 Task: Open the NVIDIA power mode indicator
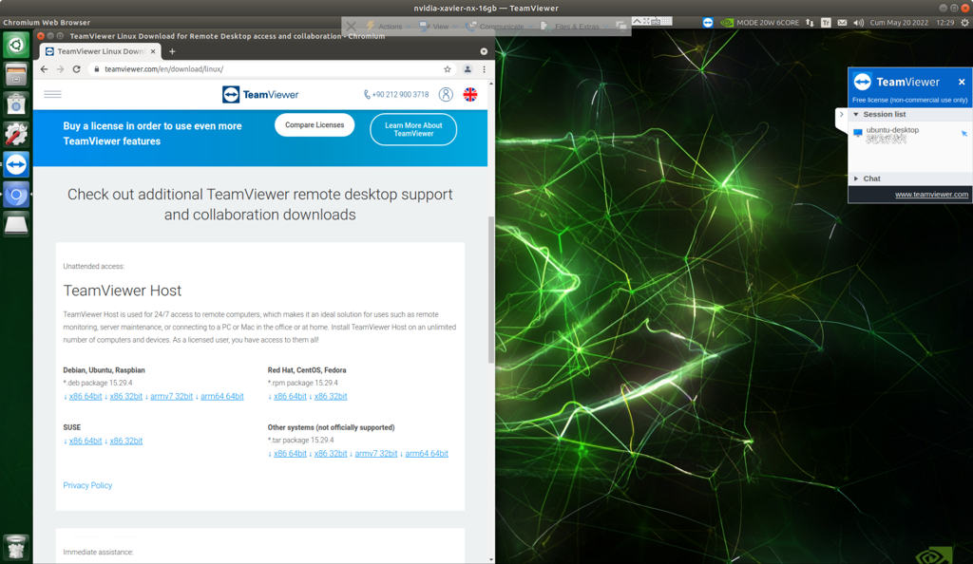click(x=760, y=22)
